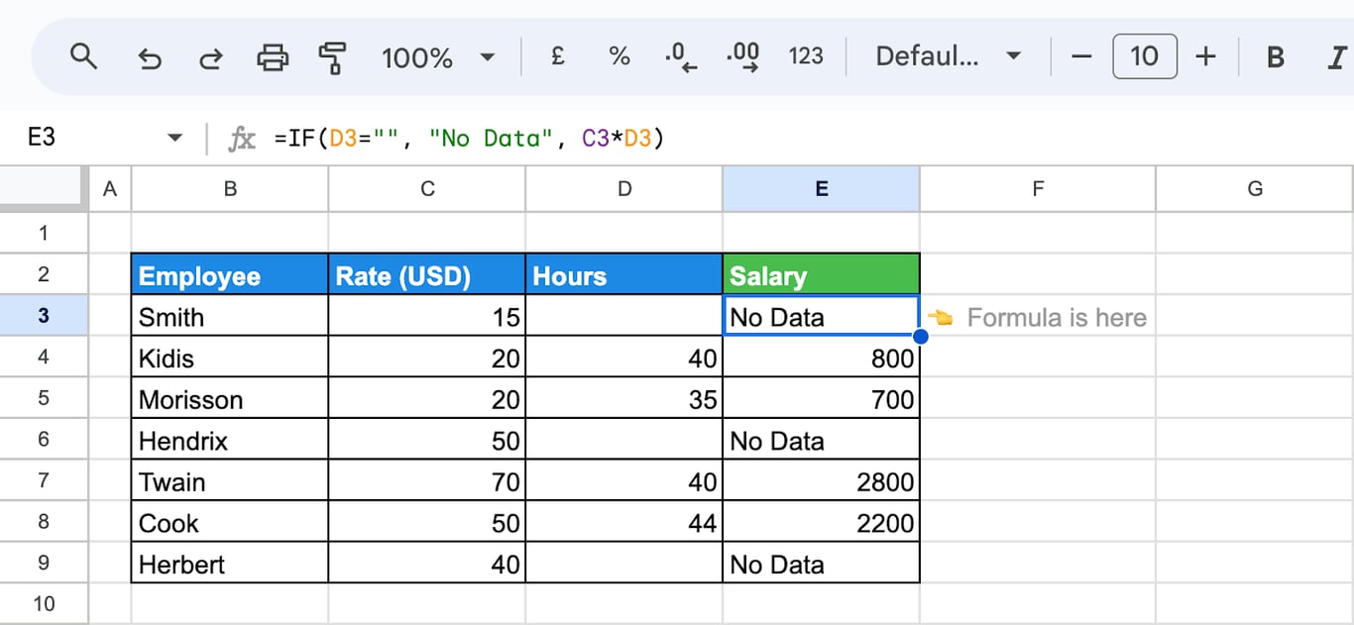Image resolution: width=1354 pixels, height=625 pixels.
Task: Select the cell containing Kidis
Action: (230, 357)
